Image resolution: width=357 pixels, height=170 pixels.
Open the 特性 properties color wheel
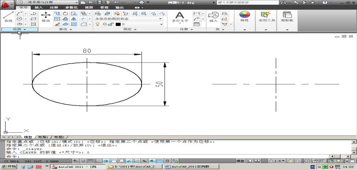244,16
